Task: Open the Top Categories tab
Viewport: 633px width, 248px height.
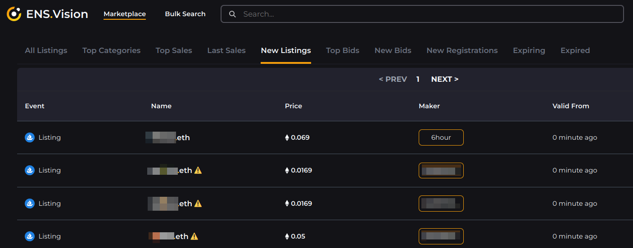Action: (111, 50)
